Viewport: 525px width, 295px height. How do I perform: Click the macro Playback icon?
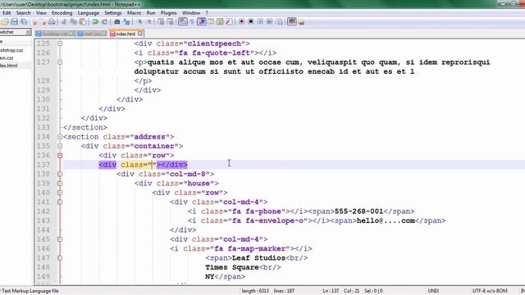click(260, 22)
